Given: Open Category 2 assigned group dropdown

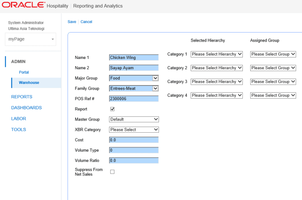Looking at the screenshot, I should click(x=273, y=68).
